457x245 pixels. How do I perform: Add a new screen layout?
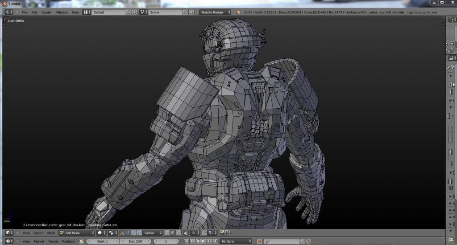point(129,12)
